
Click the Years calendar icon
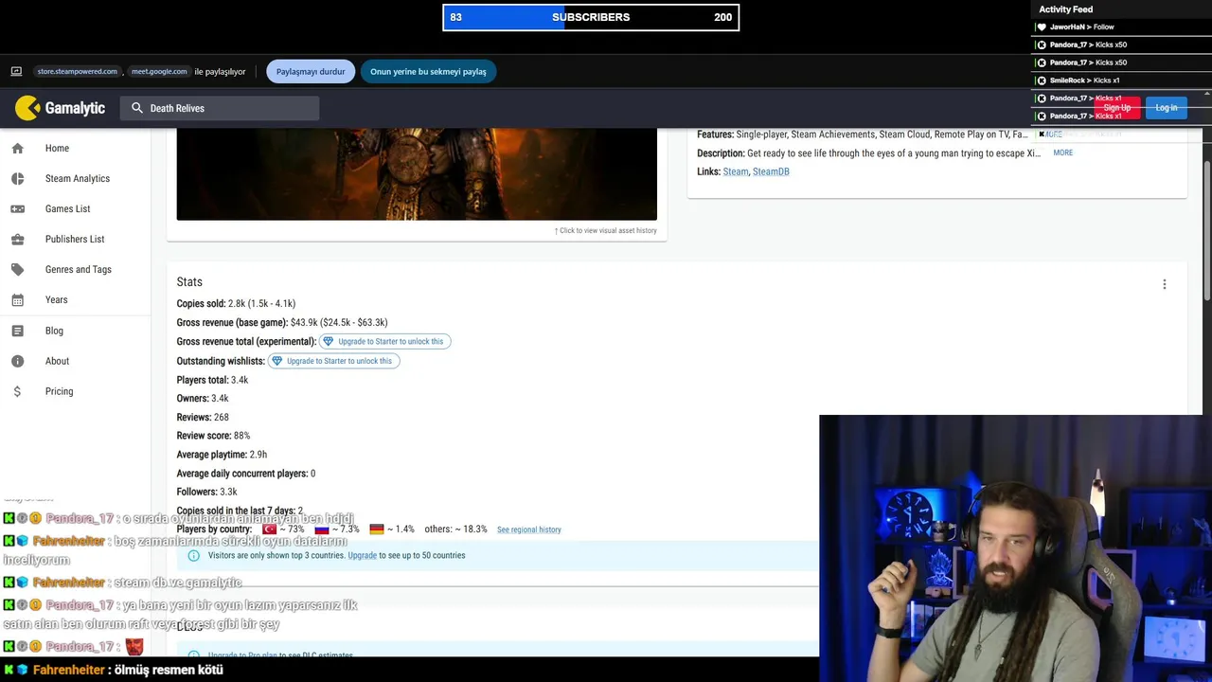[x=17, y=299]
